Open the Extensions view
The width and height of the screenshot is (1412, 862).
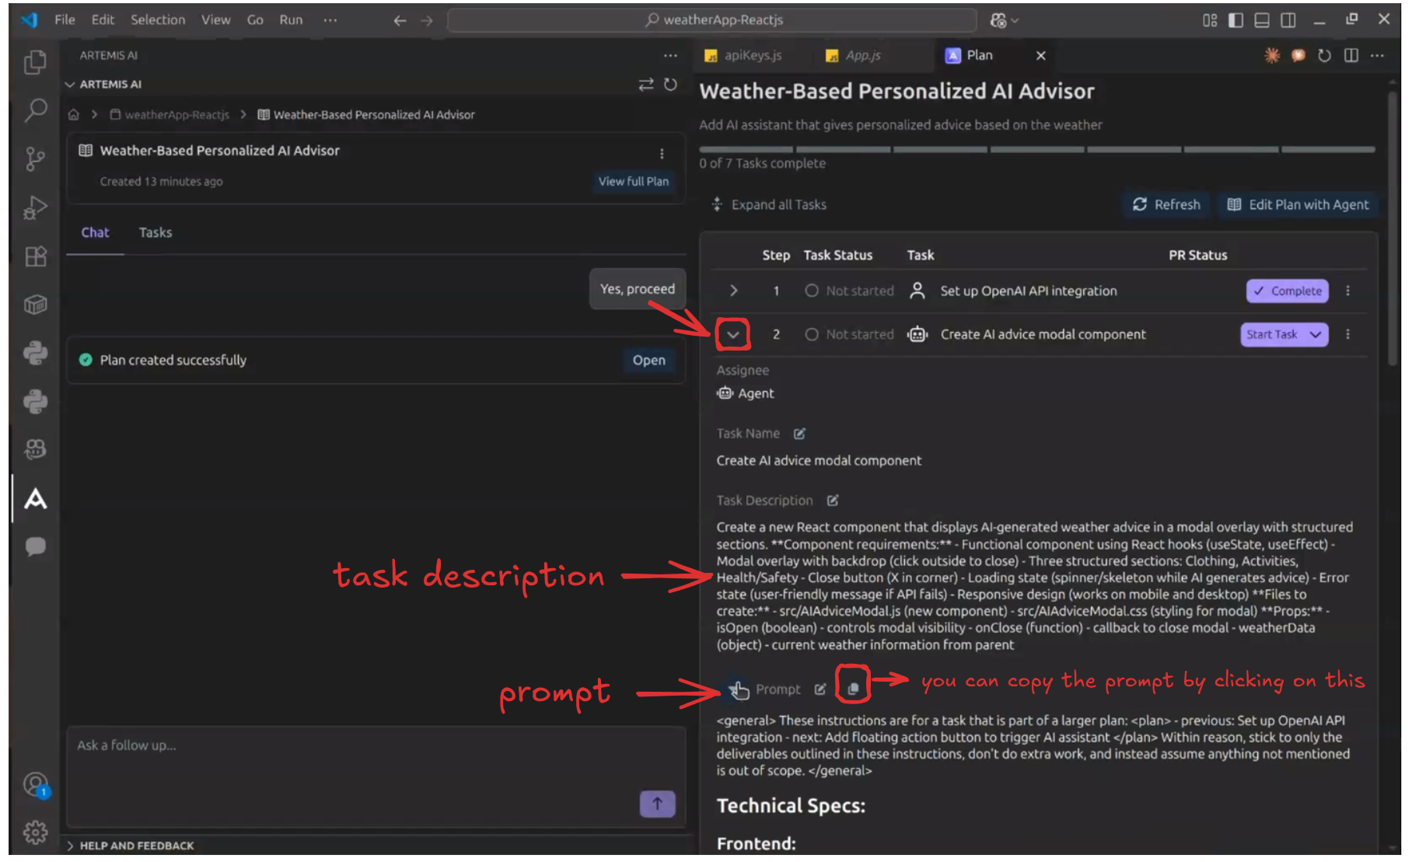pos(35,257)
